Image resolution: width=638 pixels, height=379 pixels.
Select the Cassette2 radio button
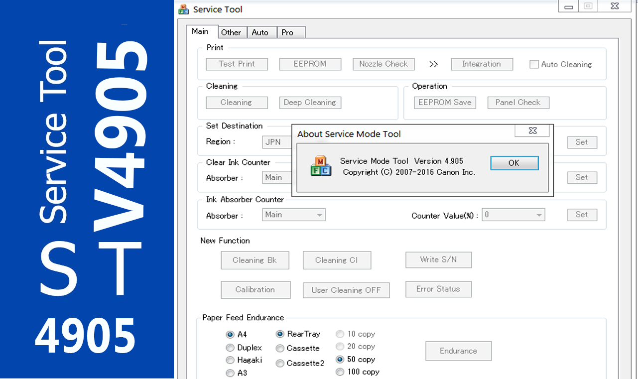coord(280,364)
